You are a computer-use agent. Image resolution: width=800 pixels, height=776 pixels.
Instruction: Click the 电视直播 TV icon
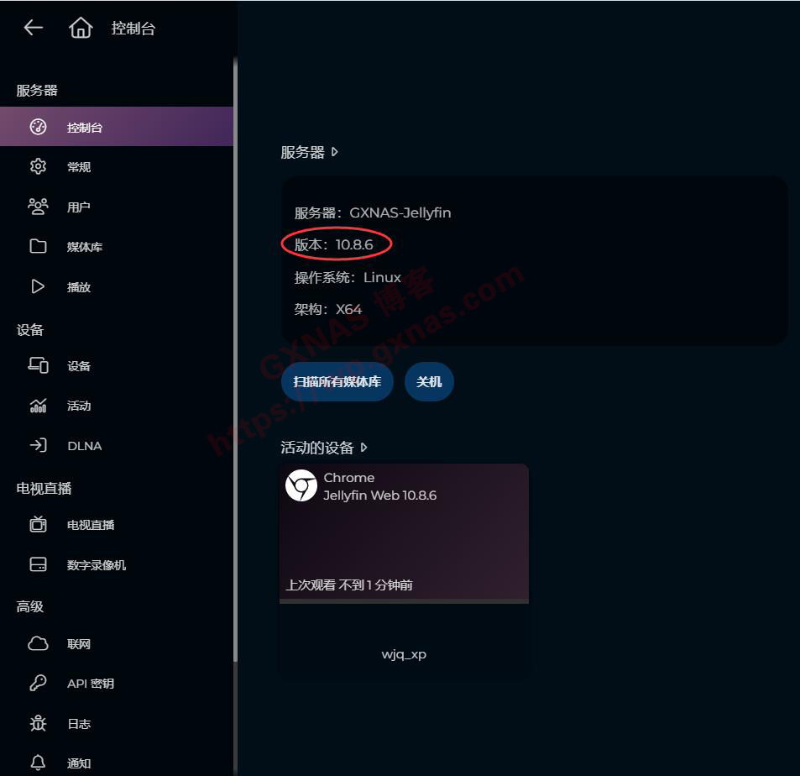[38, 524]
